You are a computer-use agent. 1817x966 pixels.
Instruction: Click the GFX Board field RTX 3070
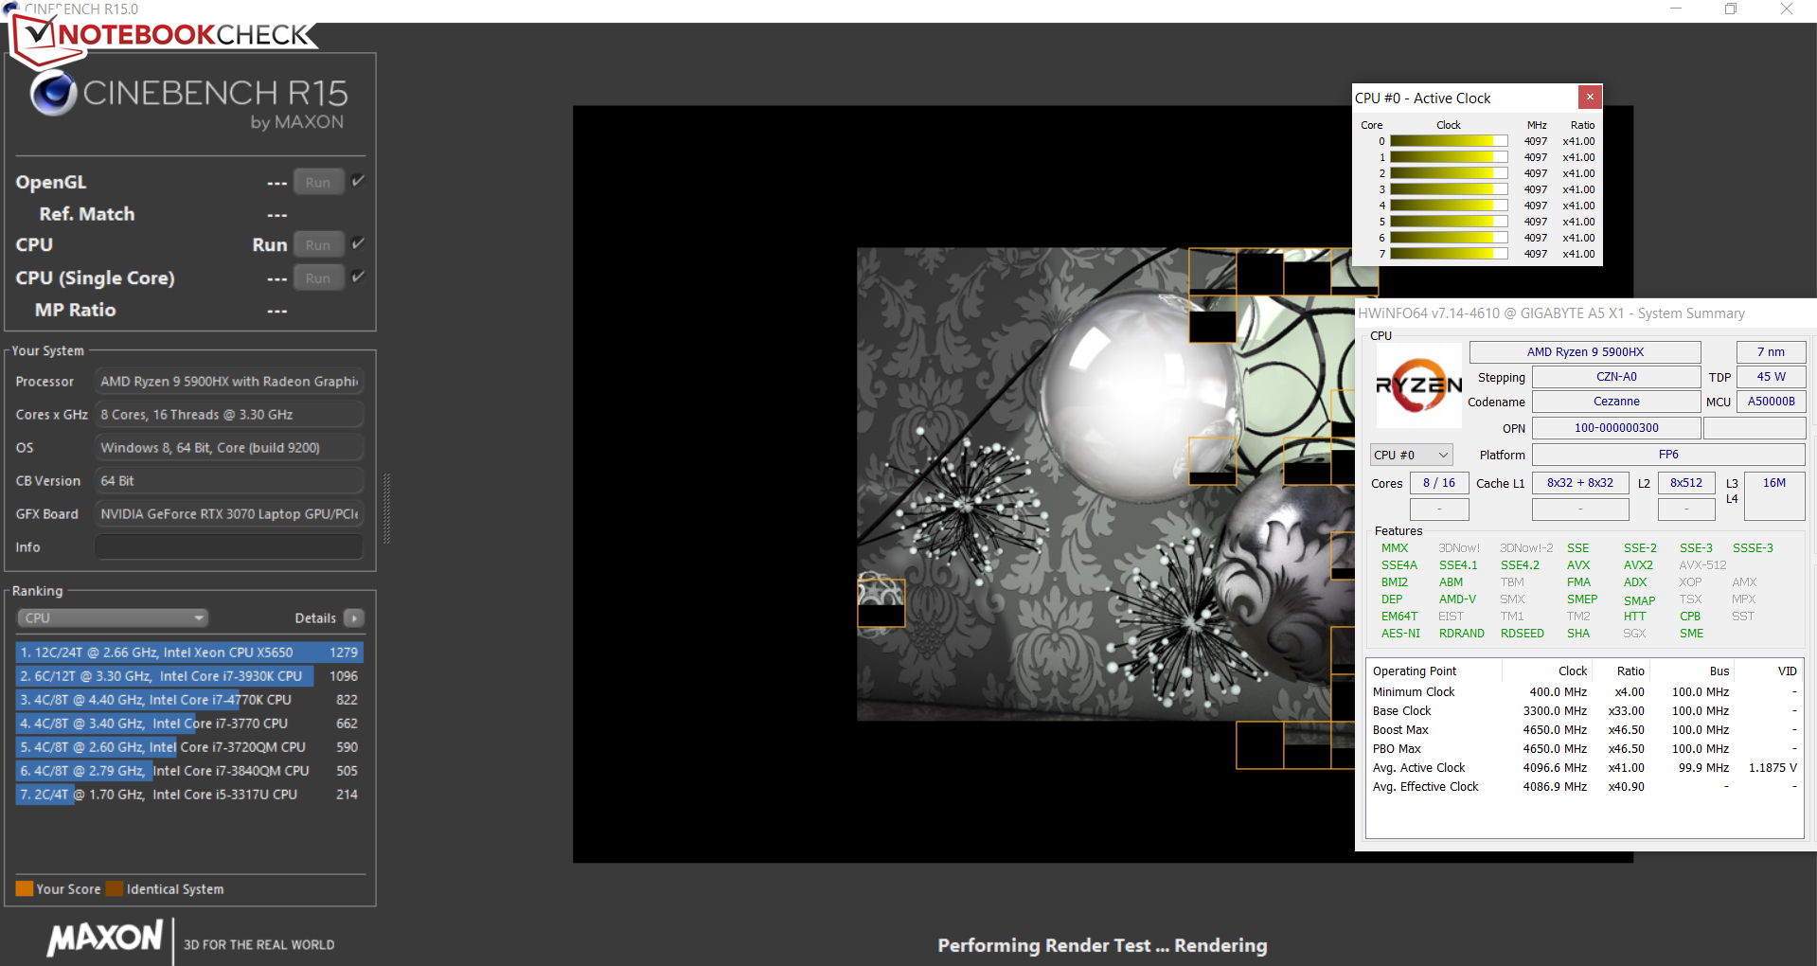tap(229, 514)
